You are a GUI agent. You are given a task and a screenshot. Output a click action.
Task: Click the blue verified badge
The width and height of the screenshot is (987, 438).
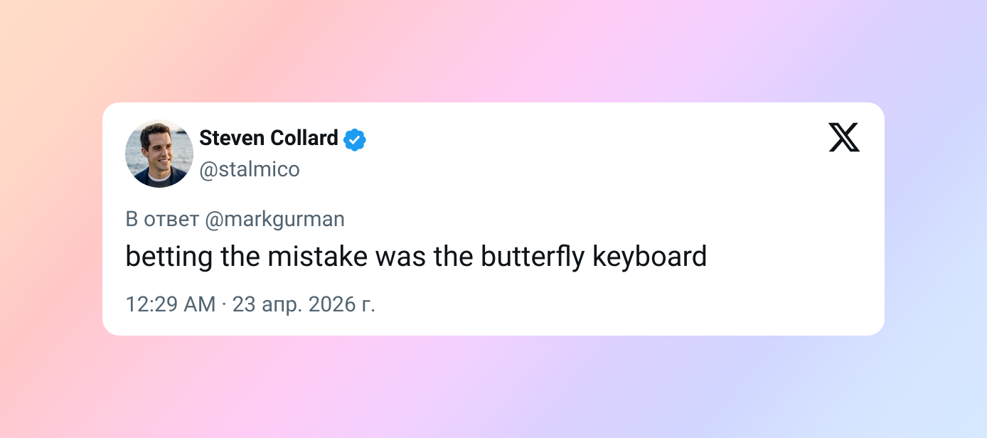coord(355,139)
